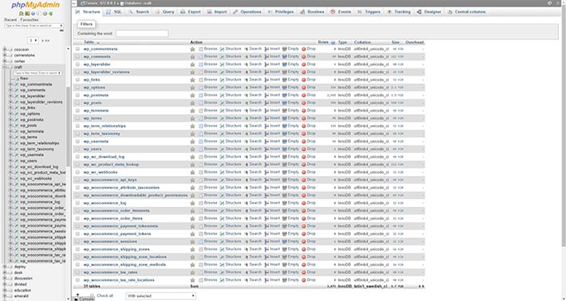
Task: Favorite the wp_posts table star
Action: pos(193,103)
